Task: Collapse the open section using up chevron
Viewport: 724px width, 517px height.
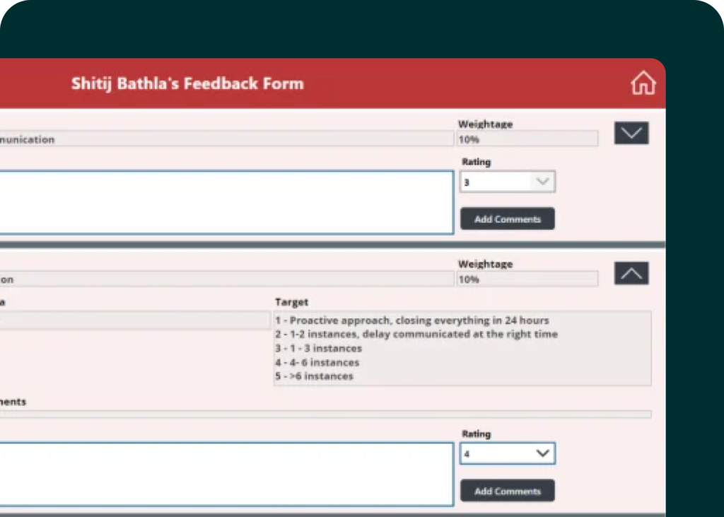Action: (x=631, y=273)
